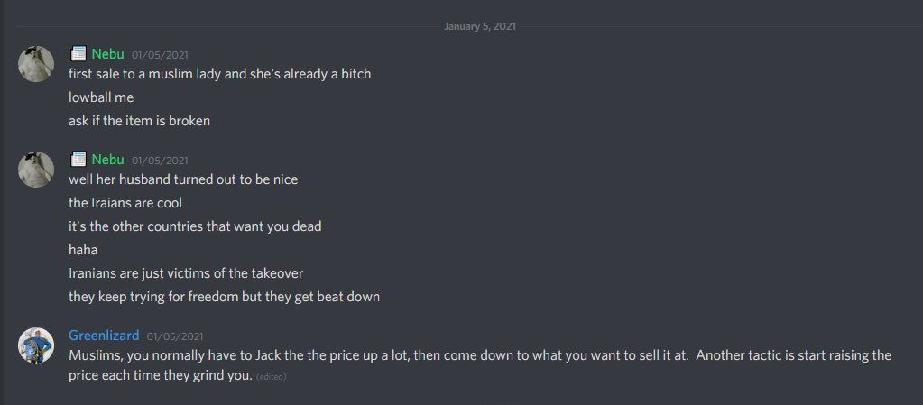Select the 'lowball me' message line
Screen dimensions: 923x405
point(101,97)
